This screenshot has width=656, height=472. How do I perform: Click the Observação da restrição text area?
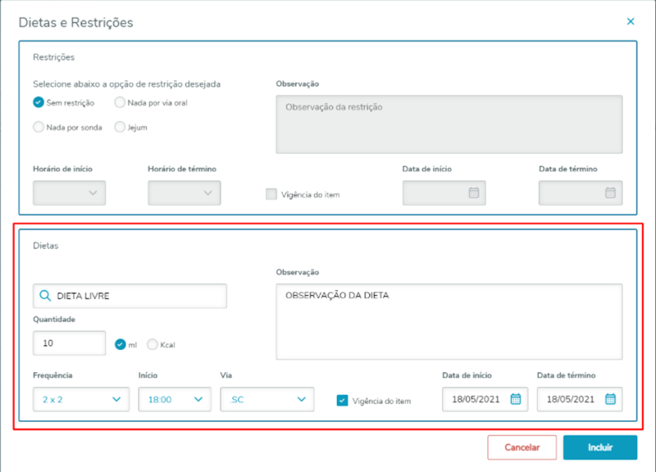449,125
